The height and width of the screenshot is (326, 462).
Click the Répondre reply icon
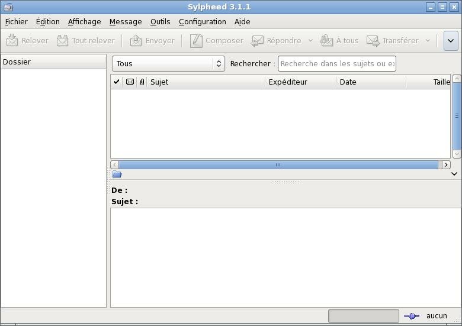(257, 41)
